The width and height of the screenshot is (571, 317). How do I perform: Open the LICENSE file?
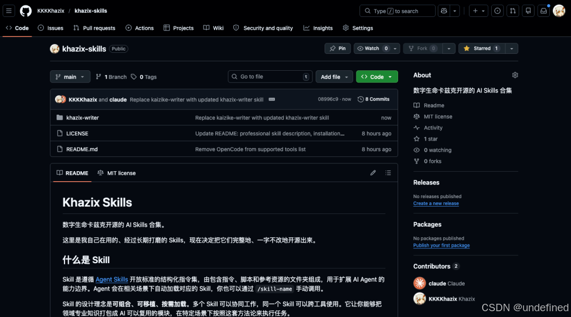(x=77, y=134)
